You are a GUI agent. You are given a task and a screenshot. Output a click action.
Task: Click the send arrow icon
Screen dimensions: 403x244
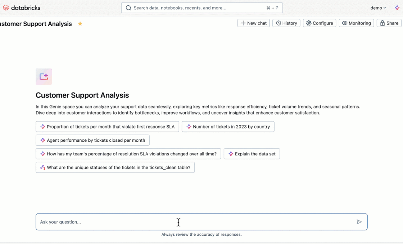point(359,222)
